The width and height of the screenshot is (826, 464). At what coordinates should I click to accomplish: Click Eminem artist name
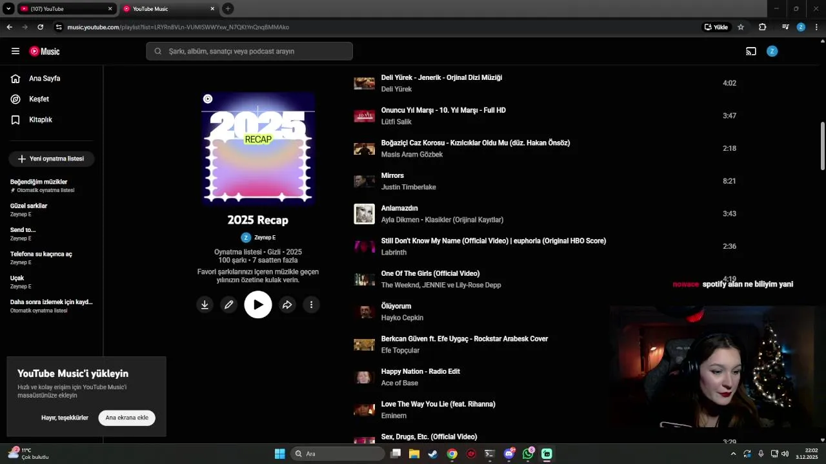point(394,416)
